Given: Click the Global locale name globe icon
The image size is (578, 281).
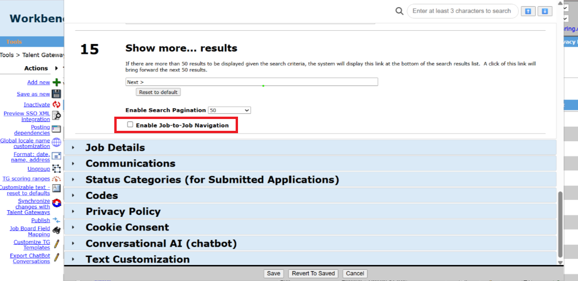Looking at the screenshot, I should pyautogui.click(x=57, y=143).
